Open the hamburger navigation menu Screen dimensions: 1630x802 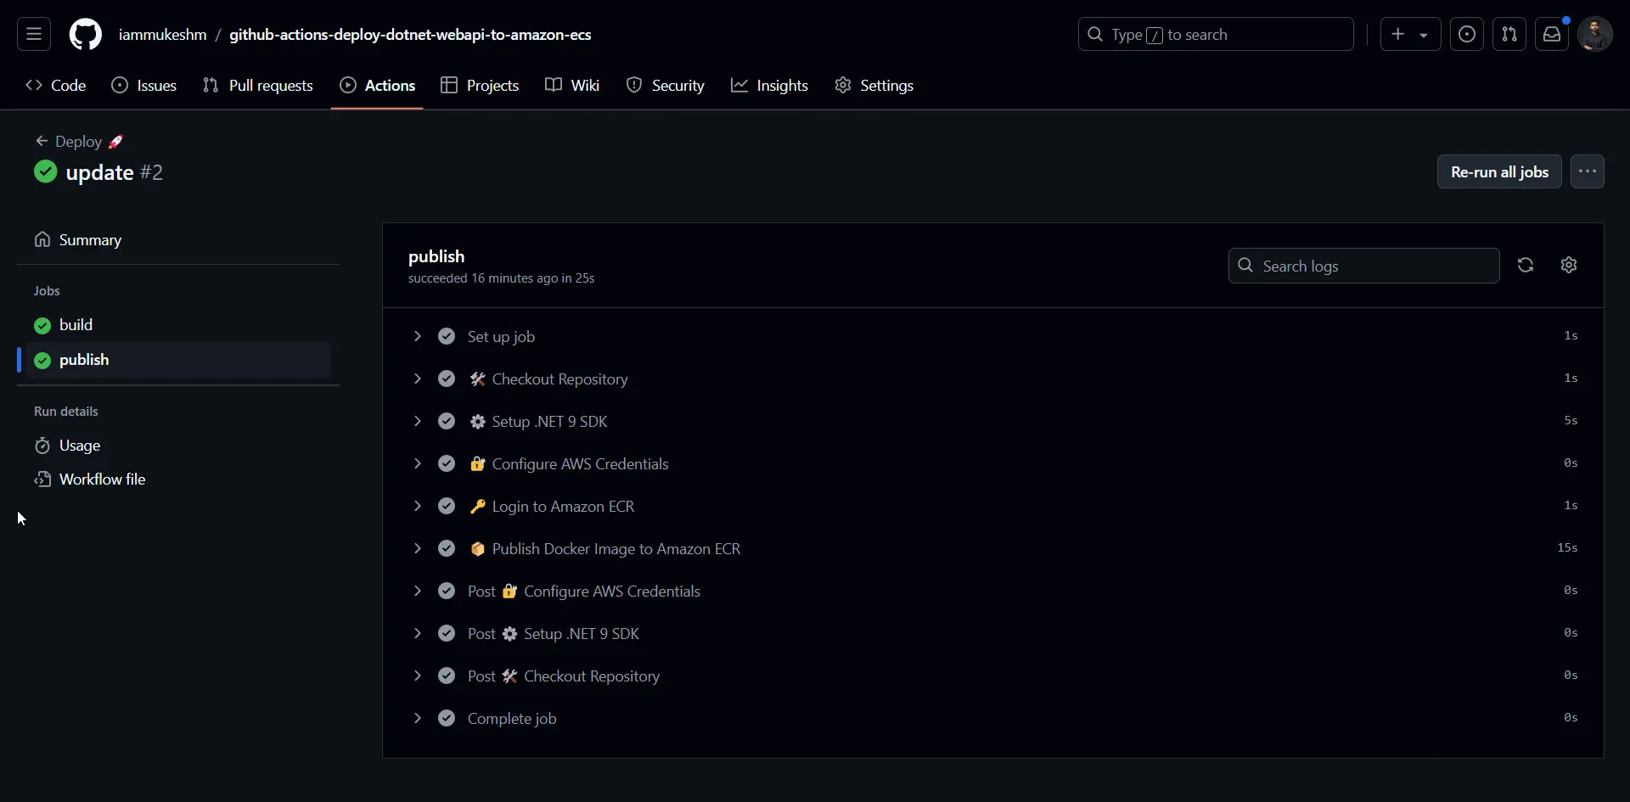click(x=34, y=35)
